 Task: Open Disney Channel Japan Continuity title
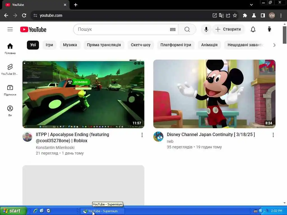click(x=211, y=135)
